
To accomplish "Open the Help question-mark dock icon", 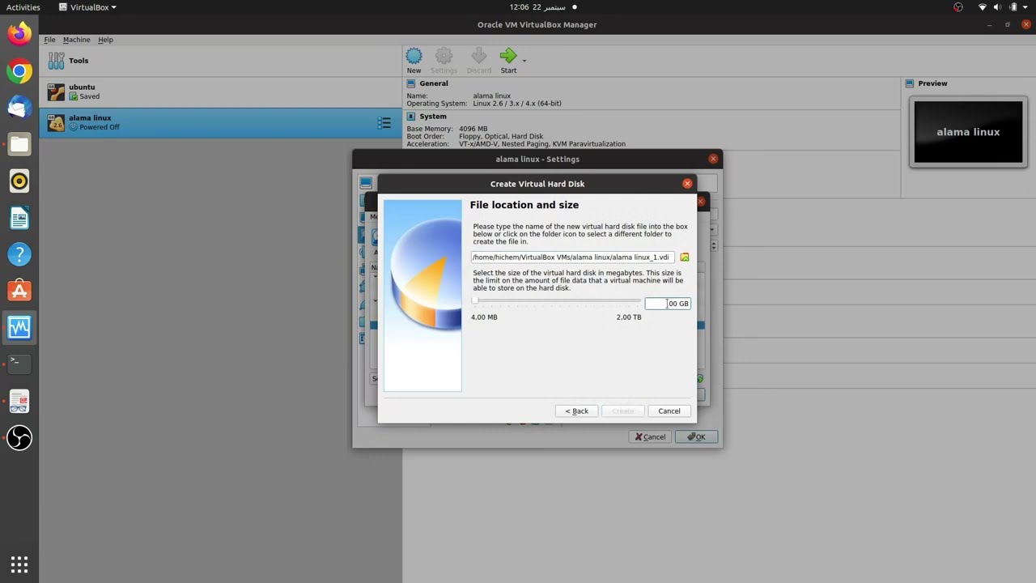I will [x=19, y=254].
